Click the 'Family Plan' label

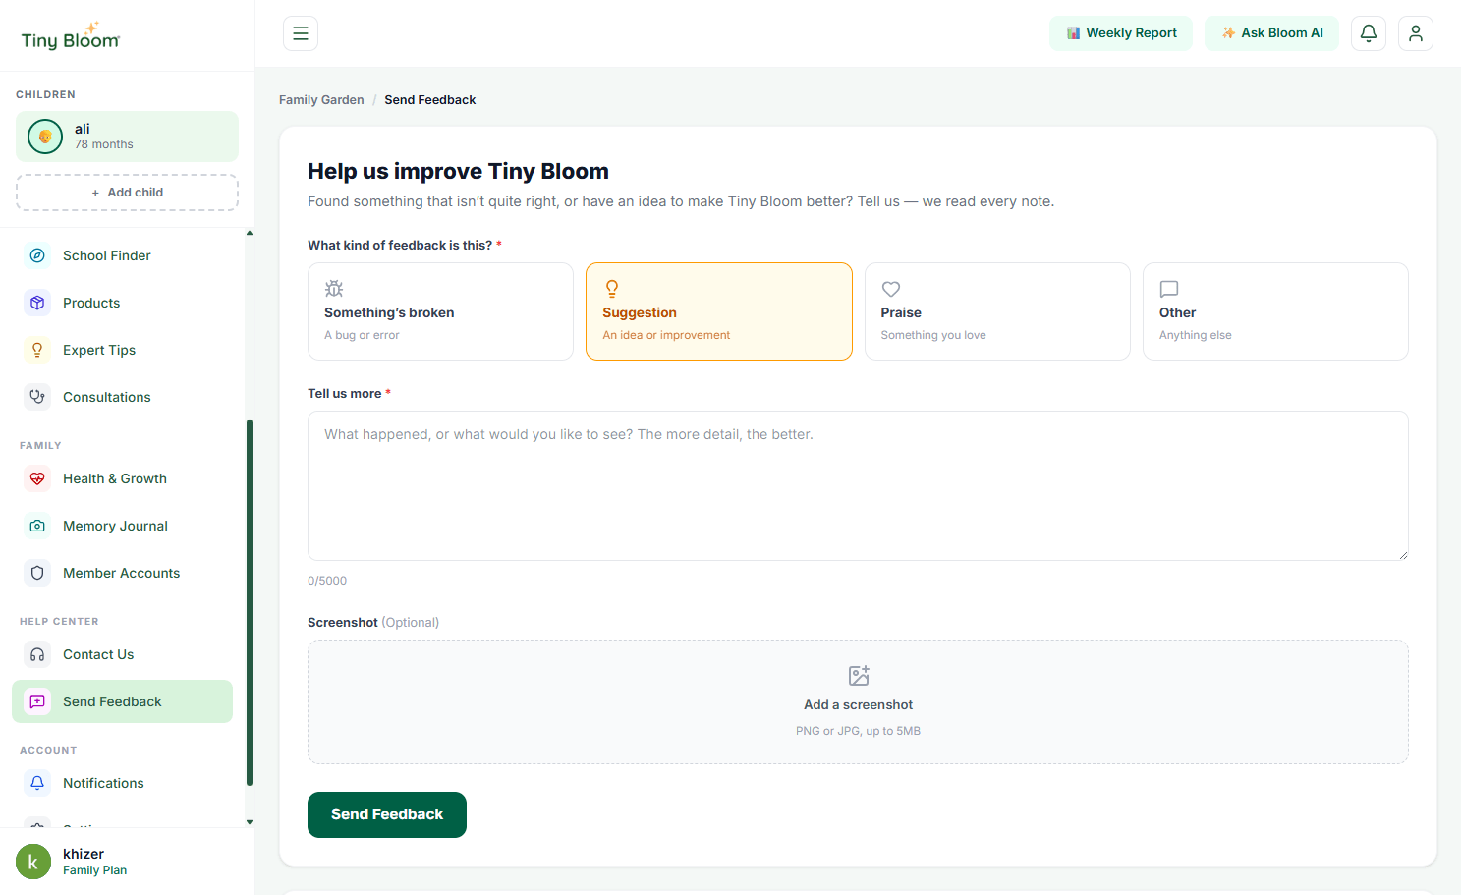click(x=94, y=870)
